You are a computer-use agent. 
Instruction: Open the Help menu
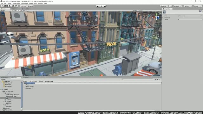pyautogui.click(x=45, y=3)
